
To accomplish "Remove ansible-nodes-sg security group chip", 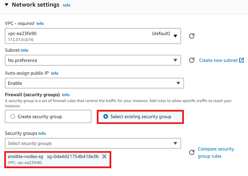I will [105, 156].
